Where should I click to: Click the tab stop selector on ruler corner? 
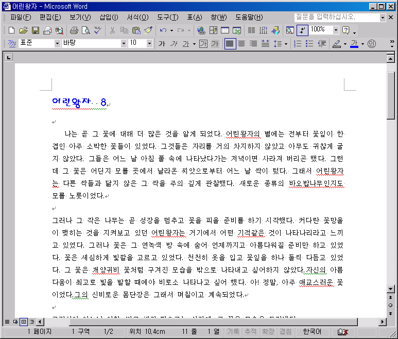point(9,57)
